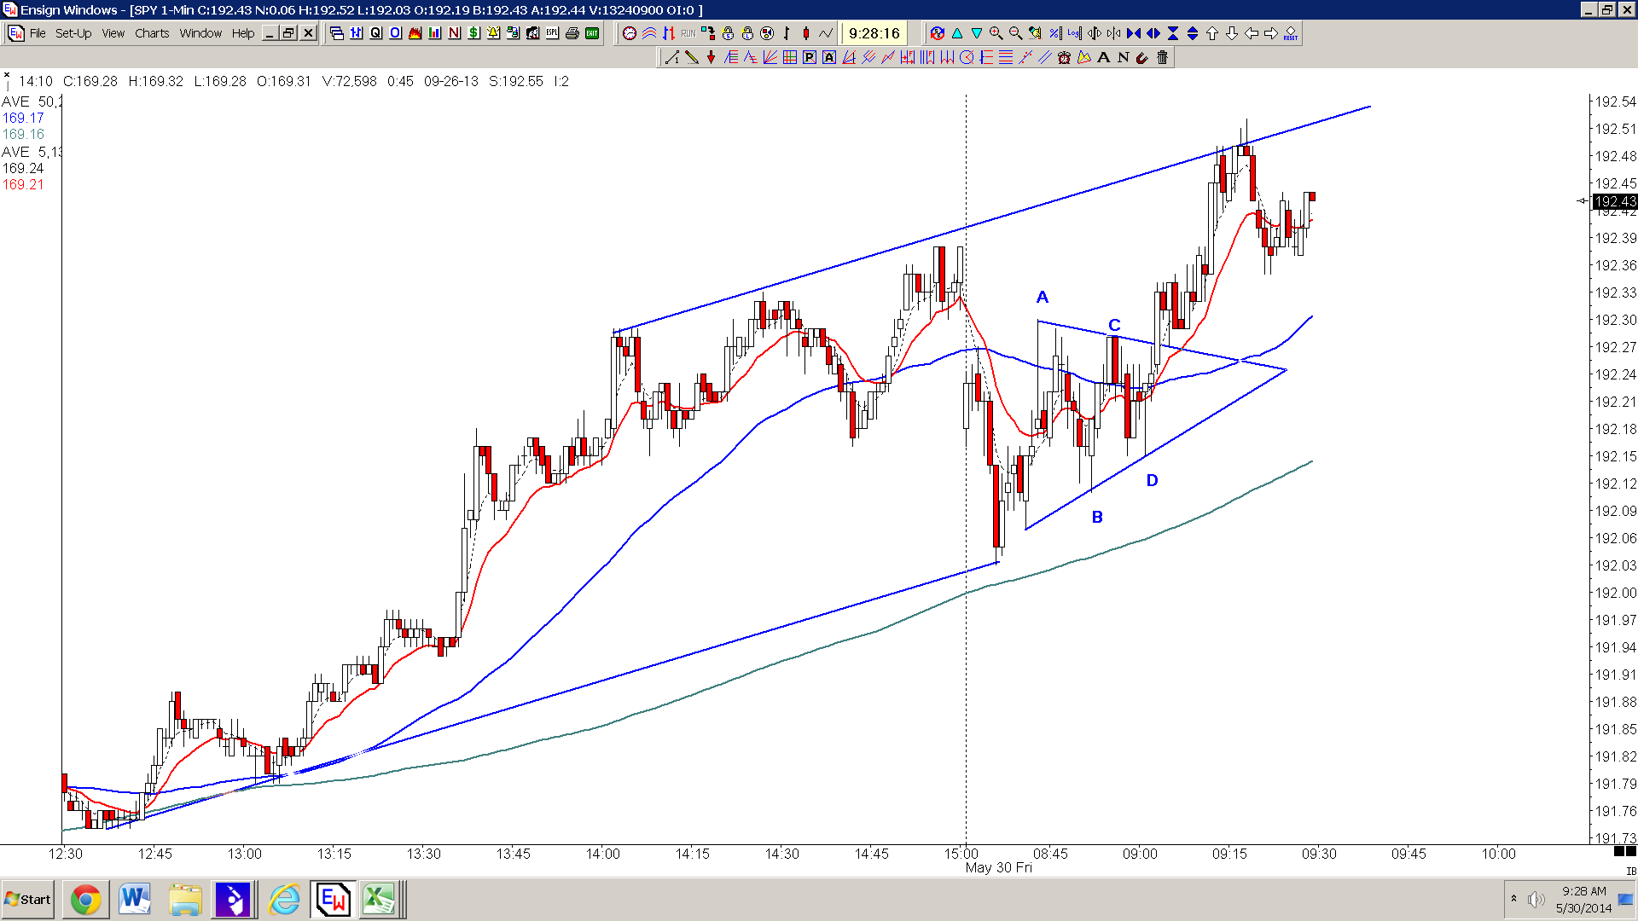Image resolution: width=1638 pixels, height=921 pixels.
Task: Click the zoom in magnifier icon
Action: 996,33
